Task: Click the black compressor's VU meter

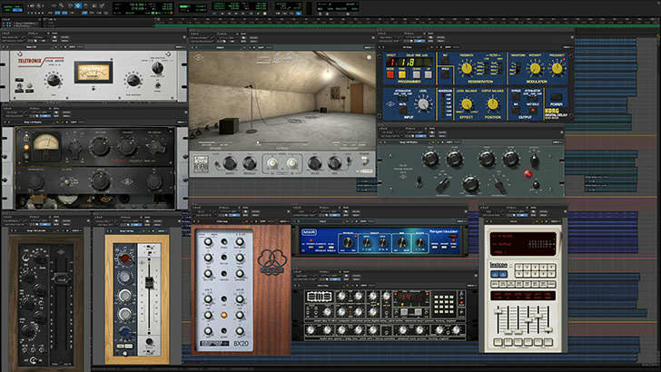Action: 46,146
